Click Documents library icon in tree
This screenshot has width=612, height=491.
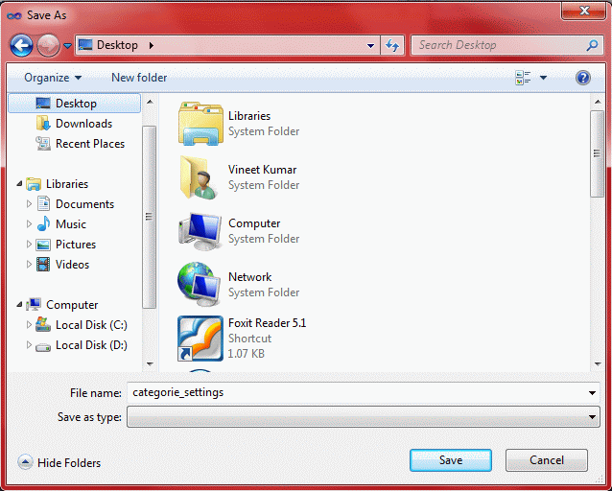click(43, 203)
